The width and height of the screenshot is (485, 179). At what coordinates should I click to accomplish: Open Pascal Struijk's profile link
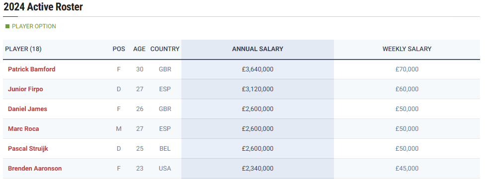click(x=28, y=149)
